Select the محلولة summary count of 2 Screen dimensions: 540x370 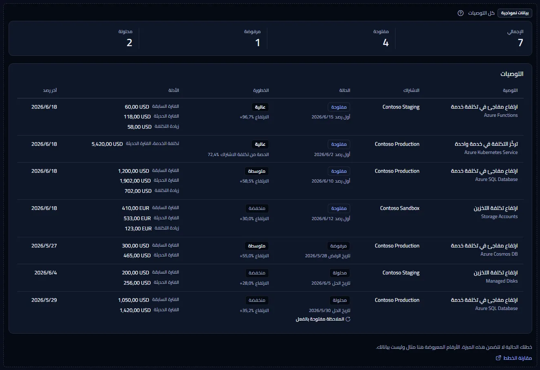coord(129,42)
